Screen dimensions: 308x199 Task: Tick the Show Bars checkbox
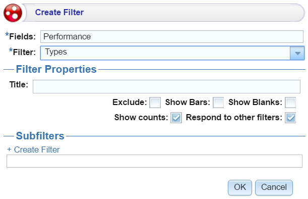pyautogui.click(x=218, y=103)
